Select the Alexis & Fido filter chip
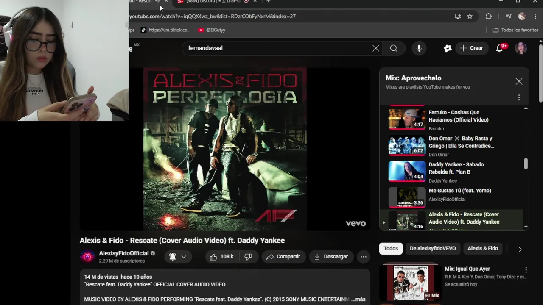 (483, 249)
